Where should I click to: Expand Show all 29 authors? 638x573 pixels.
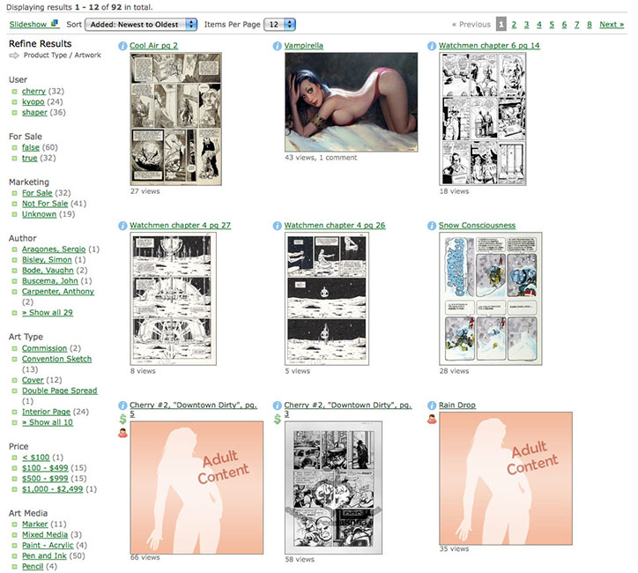click(48, 313)
